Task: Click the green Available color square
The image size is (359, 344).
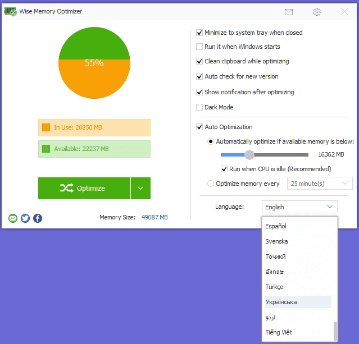Action: [x=46, y=149]
